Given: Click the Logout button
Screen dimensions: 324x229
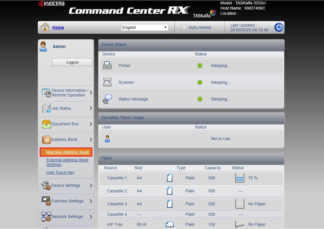Looking at the screenshot, I should coord(72,62).
